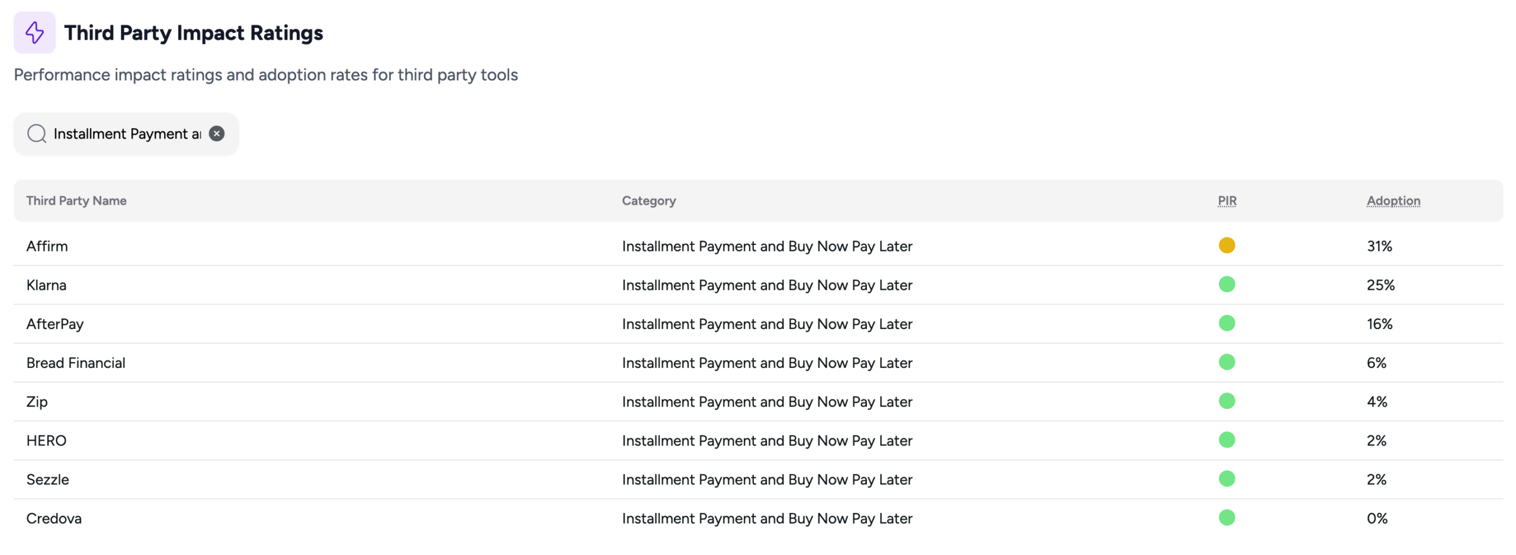The width and height of the screenshot is (1516, 555).
Task: Click the PIR column header
Action: [x=1226, y=201]
